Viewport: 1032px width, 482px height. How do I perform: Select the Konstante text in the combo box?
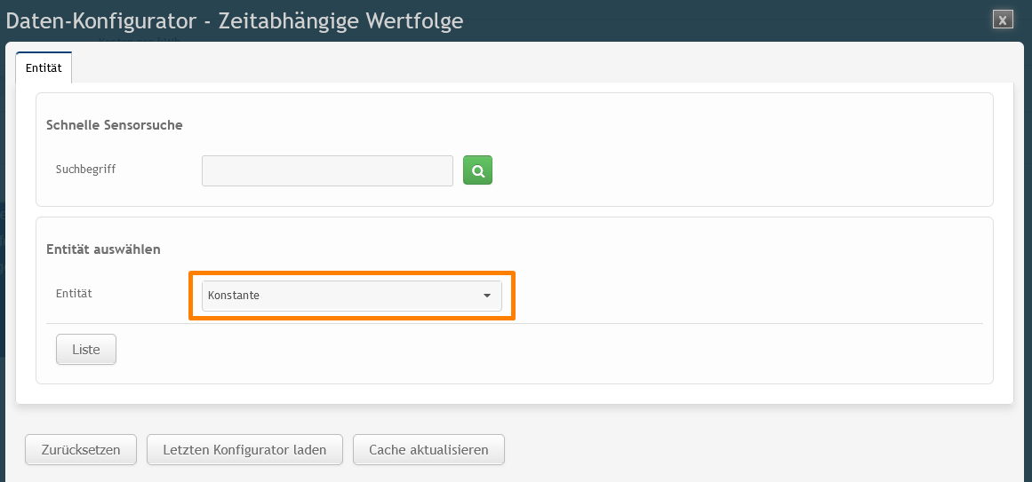coord(234,296)
